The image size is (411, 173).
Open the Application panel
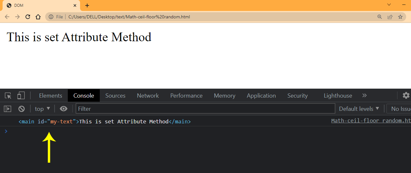coord(261,96)
